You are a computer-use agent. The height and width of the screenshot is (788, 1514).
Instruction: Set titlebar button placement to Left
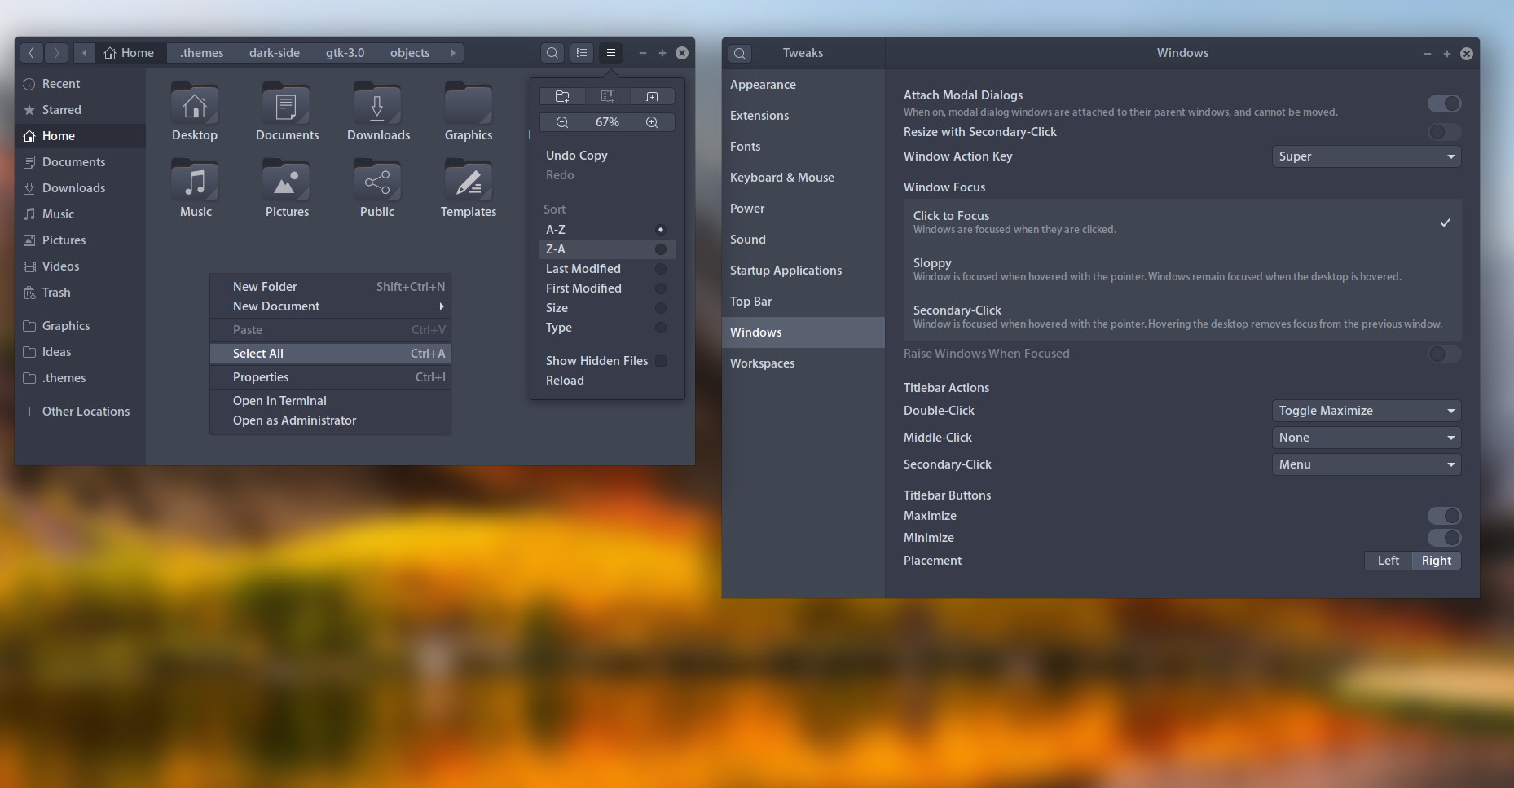point(1389,561)
